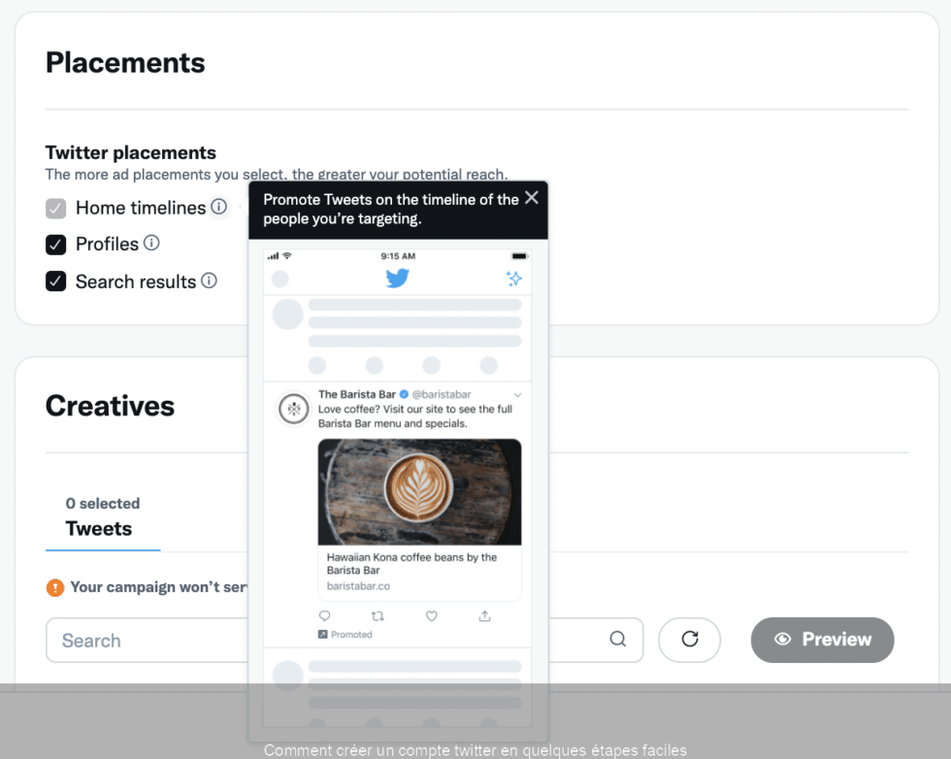
Task: Disable the Search results placement
Action: [x=55, y=281]
